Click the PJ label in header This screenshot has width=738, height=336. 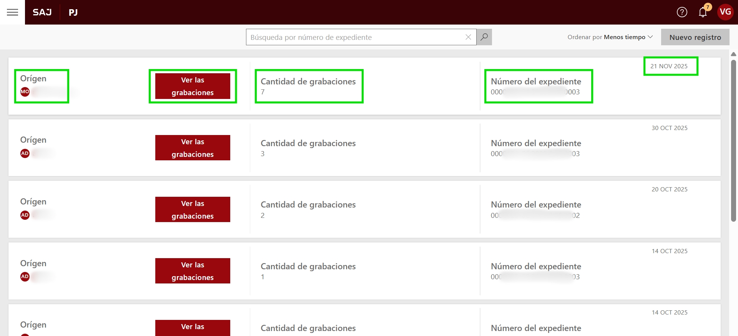point(73,12)
